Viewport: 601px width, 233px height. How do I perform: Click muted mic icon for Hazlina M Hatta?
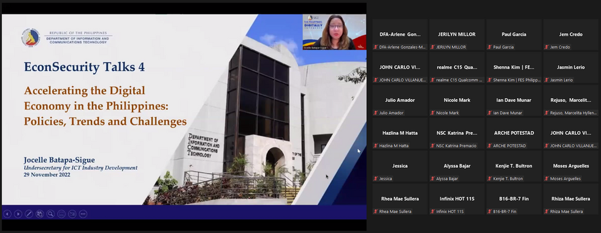[376, 146]
